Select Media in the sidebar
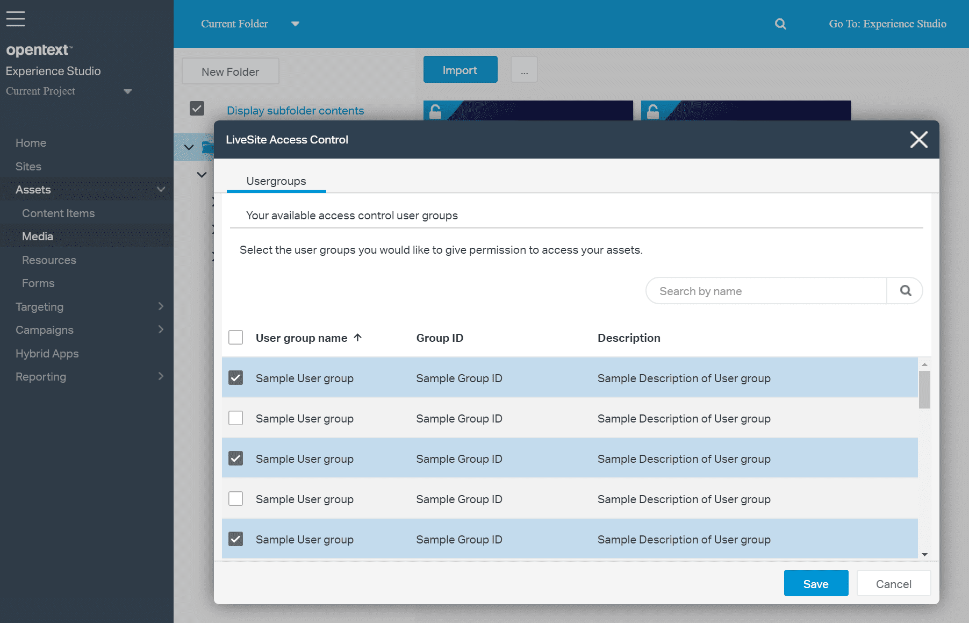 click(x=37, y=236)
